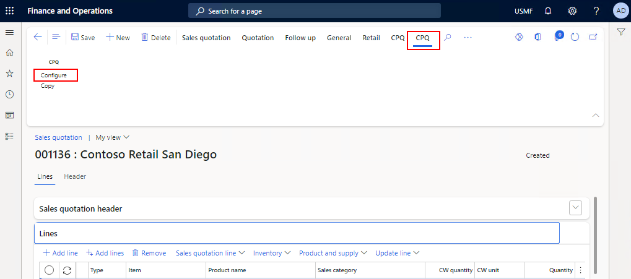Click Remove button in Lines

[149, 253]
